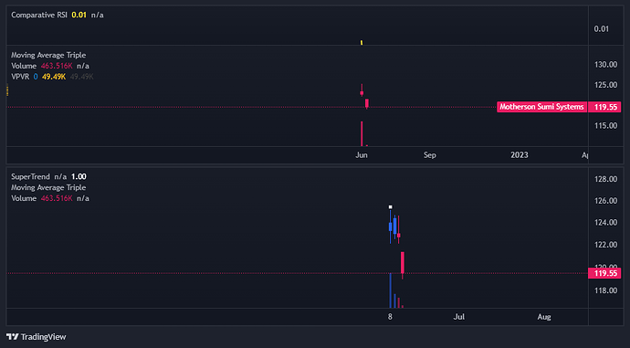Image resolution: width=630 pixels, height=348 pixels.
Task: Click the 0.01 axis label in RSI pane
Action: click(x=602, y=29)
